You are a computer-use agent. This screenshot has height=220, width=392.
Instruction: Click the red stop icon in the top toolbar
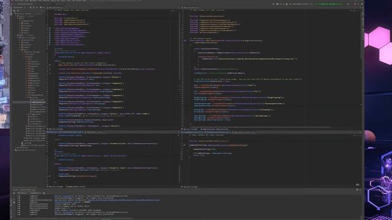(355, 4)
